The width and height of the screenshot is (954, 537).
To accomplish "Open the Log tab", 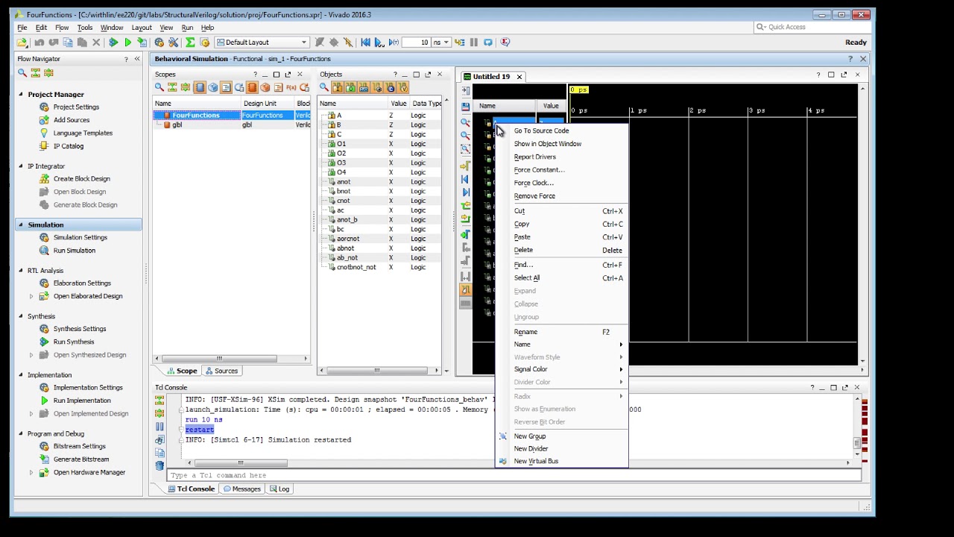I will 279,489.
